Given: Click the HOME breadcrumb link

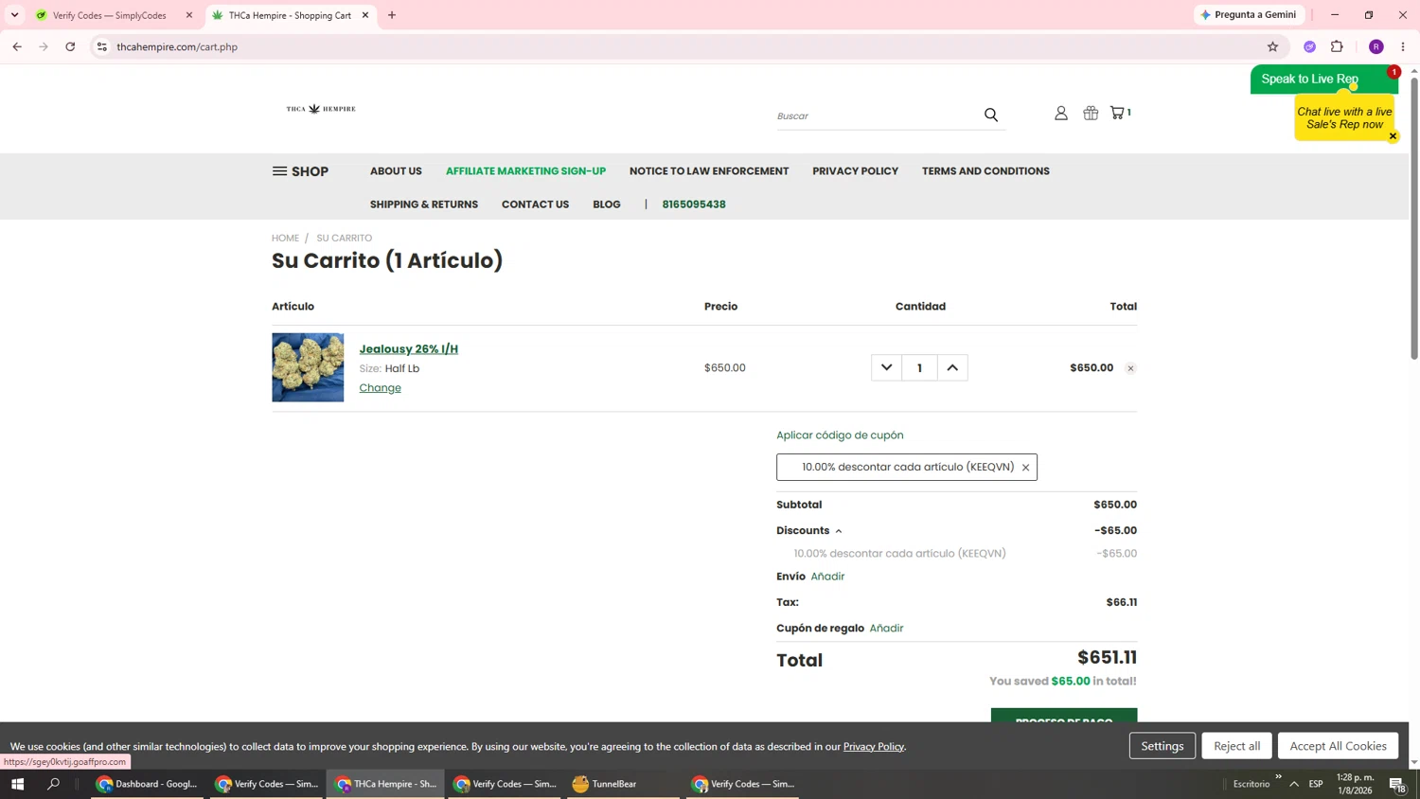Looking at the screenshot, I should point(285,239).
